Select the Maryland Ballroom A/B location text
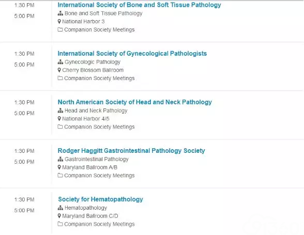This screenshot has width=304, height=235. click(x=90, y=167)
